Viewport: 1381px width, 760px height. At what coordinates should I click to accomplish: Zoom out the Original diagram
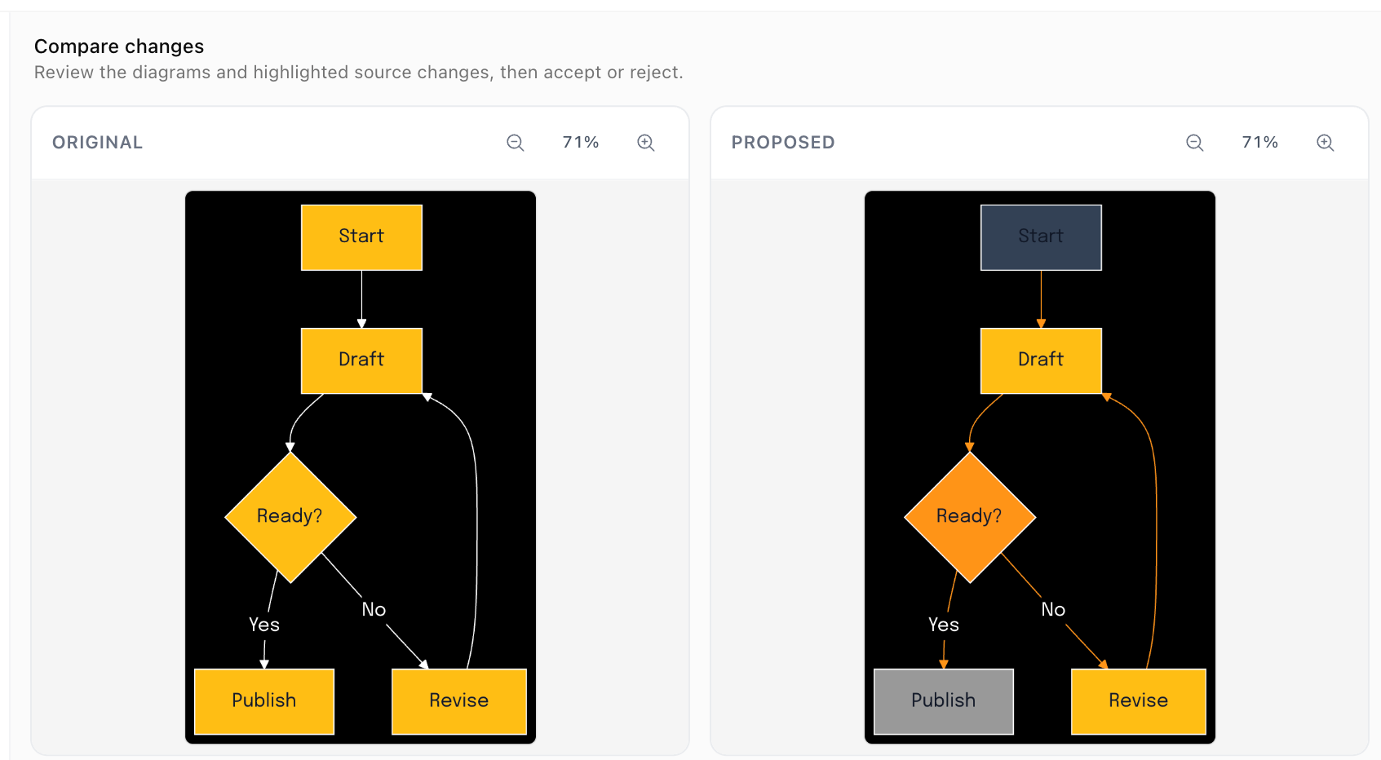[x=515, y=143]
